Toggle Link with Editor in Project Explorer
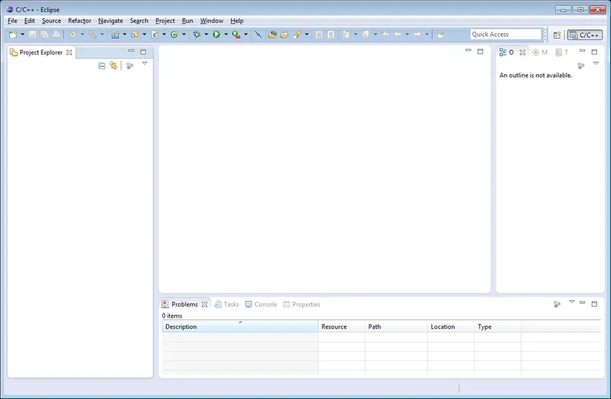Screen dimensions: 611x399 pos(113,66)
